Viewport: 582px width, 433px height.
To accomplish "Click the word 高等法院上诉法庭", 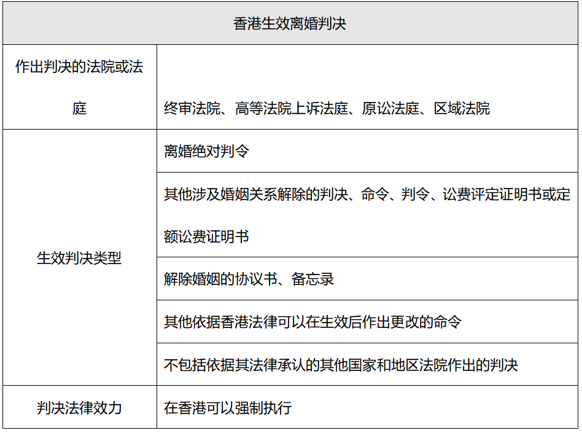I will point(292,109).
